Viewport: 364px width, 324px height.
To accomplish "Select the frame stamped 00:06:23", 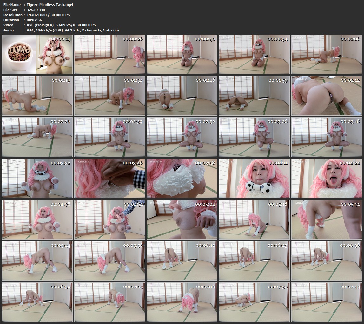I will (255, 261).
